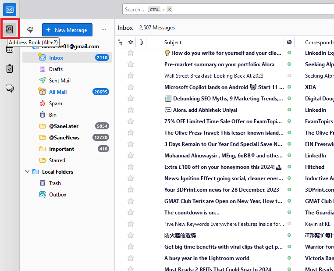This screenshot has width=334, height=271.
Task: Sort by the read-status column icon
Action: tap(289, 42)
